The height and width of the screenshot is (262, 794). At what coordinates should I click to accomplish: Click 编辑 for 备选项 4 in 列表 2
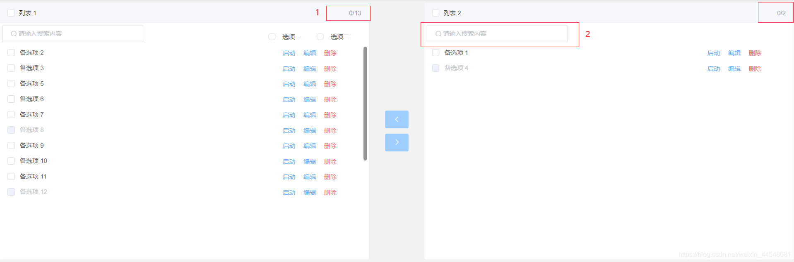pos(734,68)
